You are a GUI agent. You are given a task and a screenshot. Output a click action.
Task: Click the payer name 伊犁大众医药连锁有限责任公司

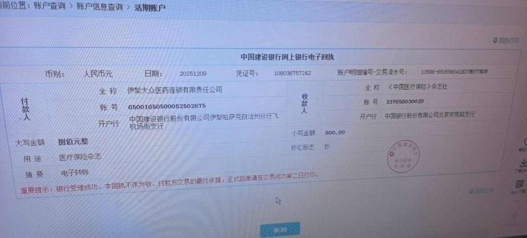(x=174, y=90)
